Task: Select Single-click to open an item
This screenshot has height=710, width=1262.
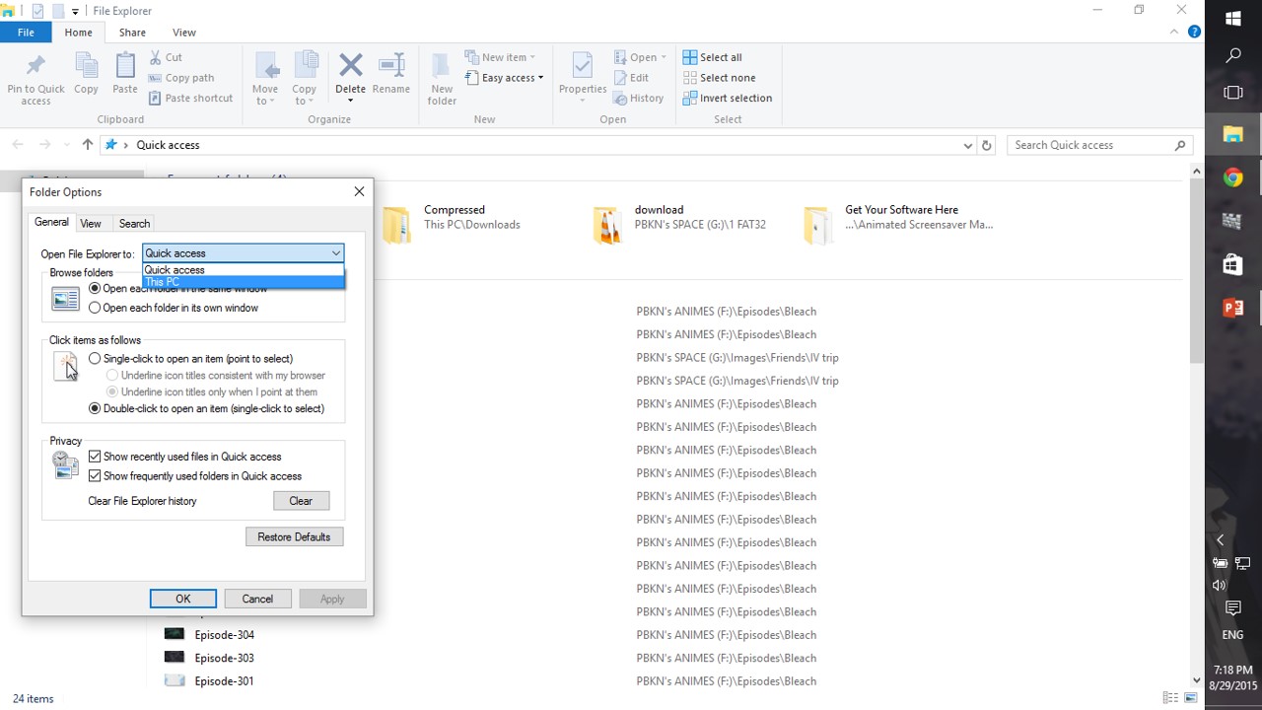Action: (96, 359)
